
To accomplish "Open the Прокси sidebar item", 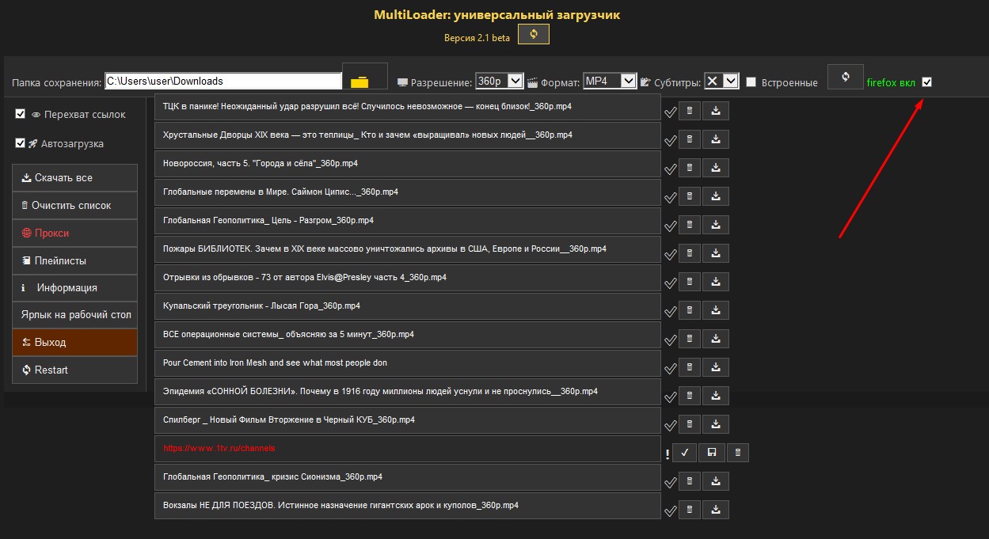I will point(75,233).
